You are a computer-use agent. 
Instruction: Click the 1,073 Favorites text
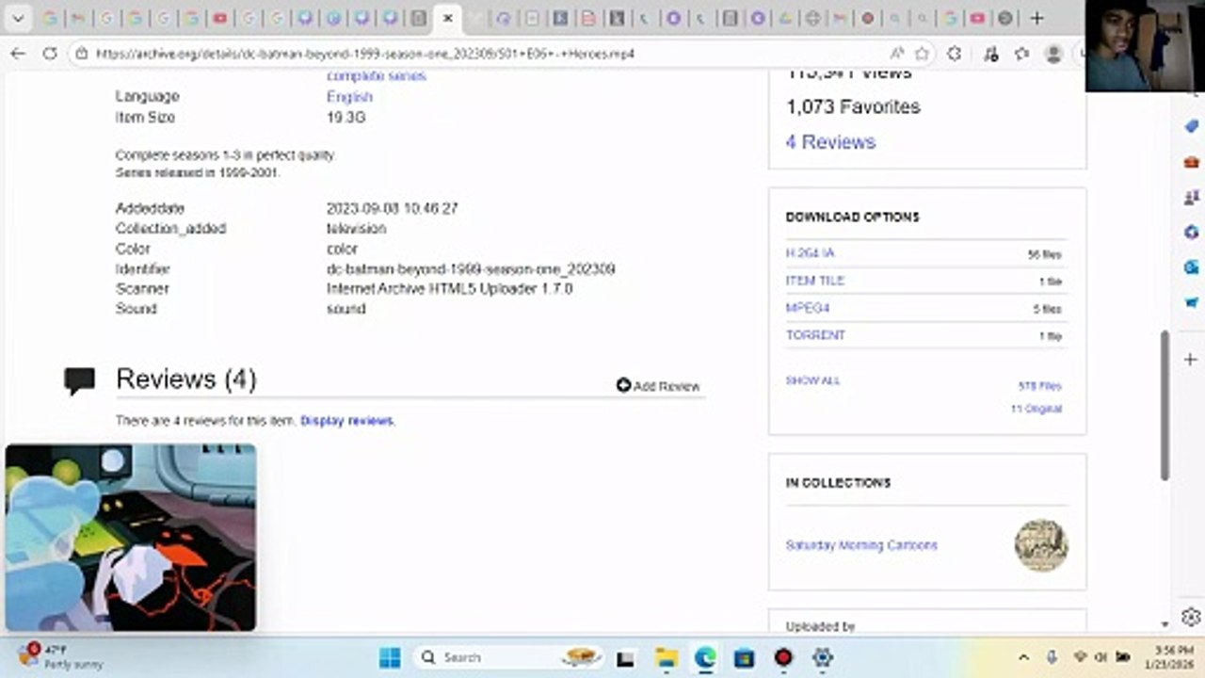pos(853,107)
